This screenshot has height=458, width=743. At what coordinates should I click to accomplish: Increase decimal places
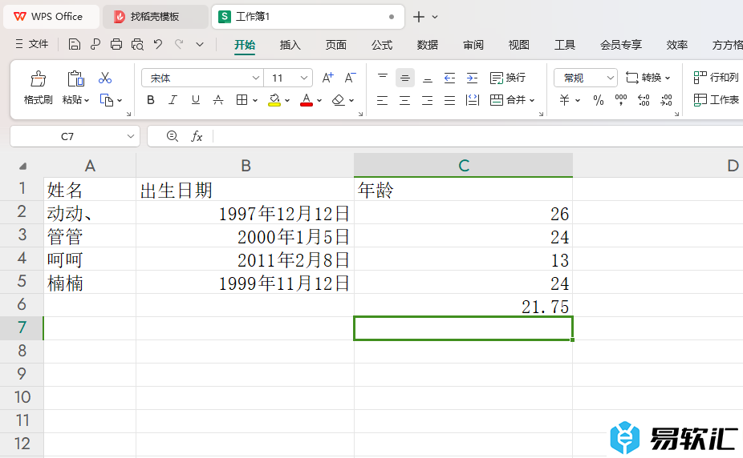pos(644,100)
